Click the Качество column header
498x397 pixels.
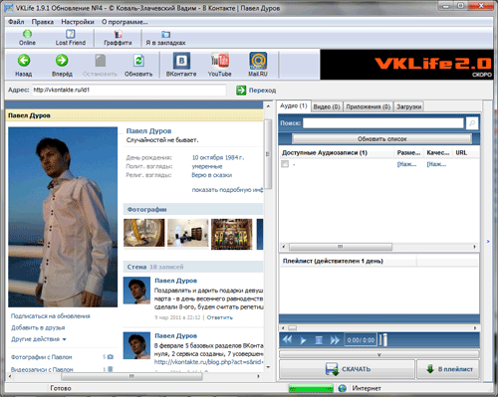(437, 153)
